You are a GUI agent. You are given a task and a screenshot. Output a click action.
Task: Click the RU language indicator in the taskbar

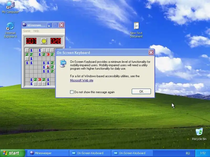point(188,153)
